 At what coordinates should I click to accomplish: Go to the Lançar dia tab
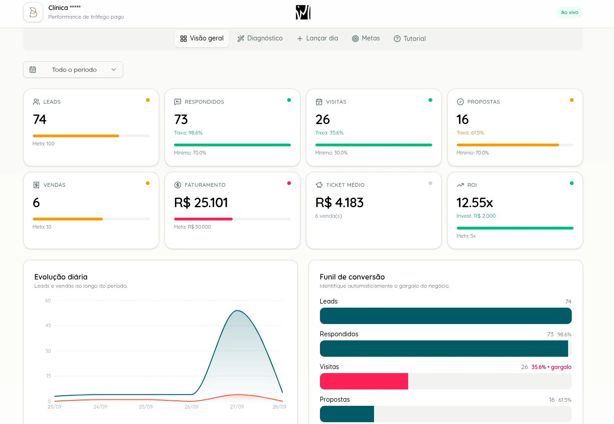318,39
